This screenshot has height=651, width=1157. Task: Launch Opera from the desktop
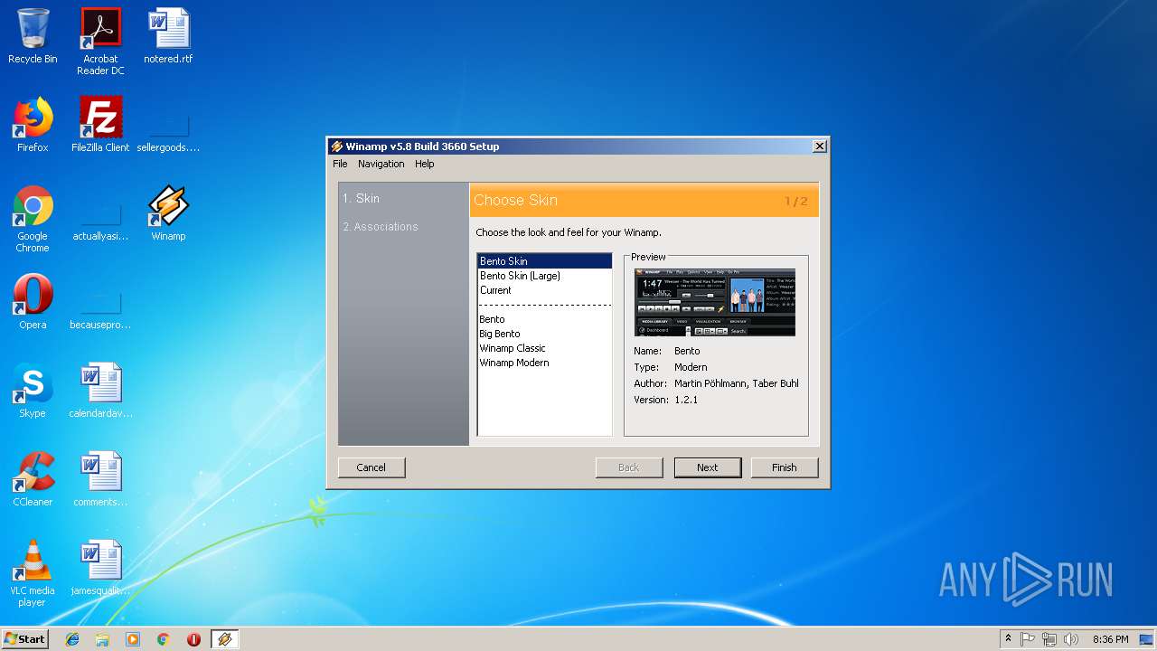click(33, 302)
